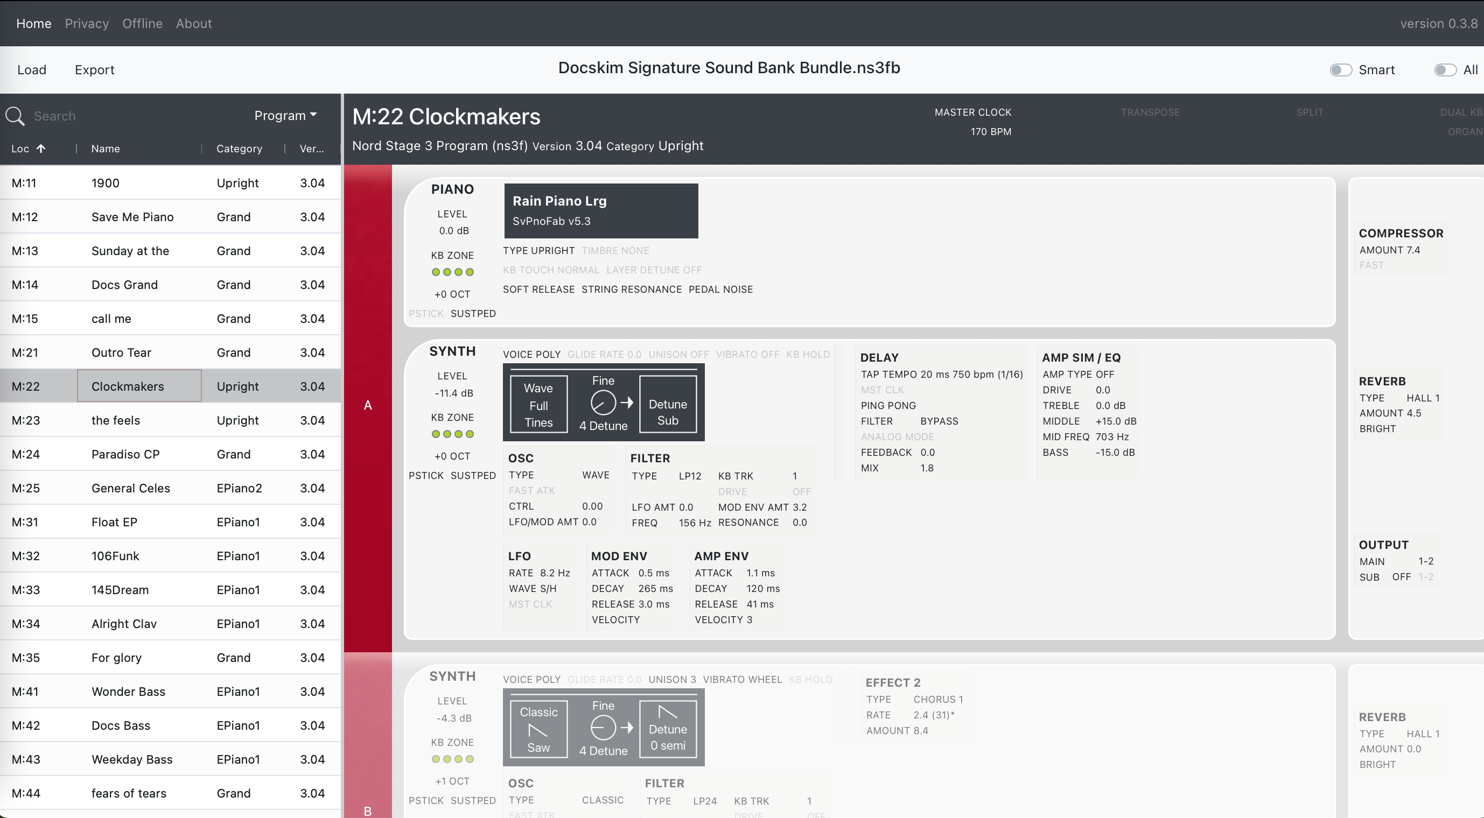Click the Detune 0 semi box
The height and width of the screenshot is (818, 1484).
tap(668, 729)
